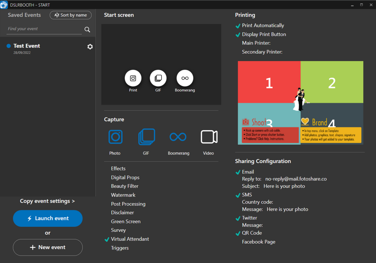Expand Copy event settings
The image size is (376, 263).
coord(47,201)
